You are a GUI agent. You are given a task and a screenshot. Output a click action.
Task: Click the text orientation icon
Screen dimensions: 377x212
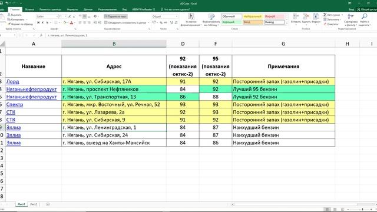[x=95, y=16]
